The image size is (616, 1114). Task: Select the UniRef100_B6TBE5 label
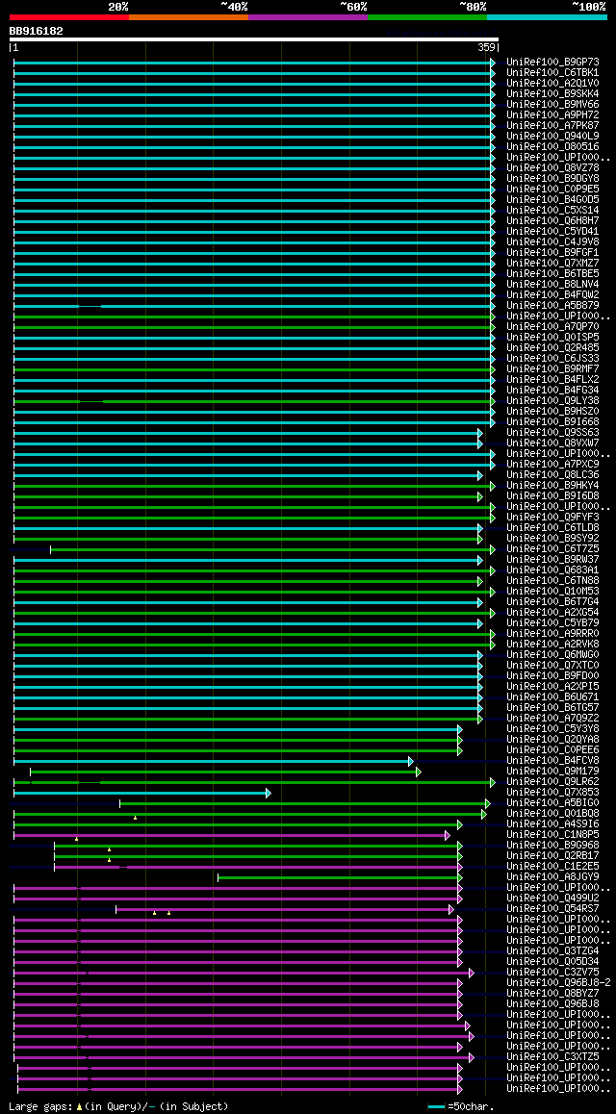point(552,273)
